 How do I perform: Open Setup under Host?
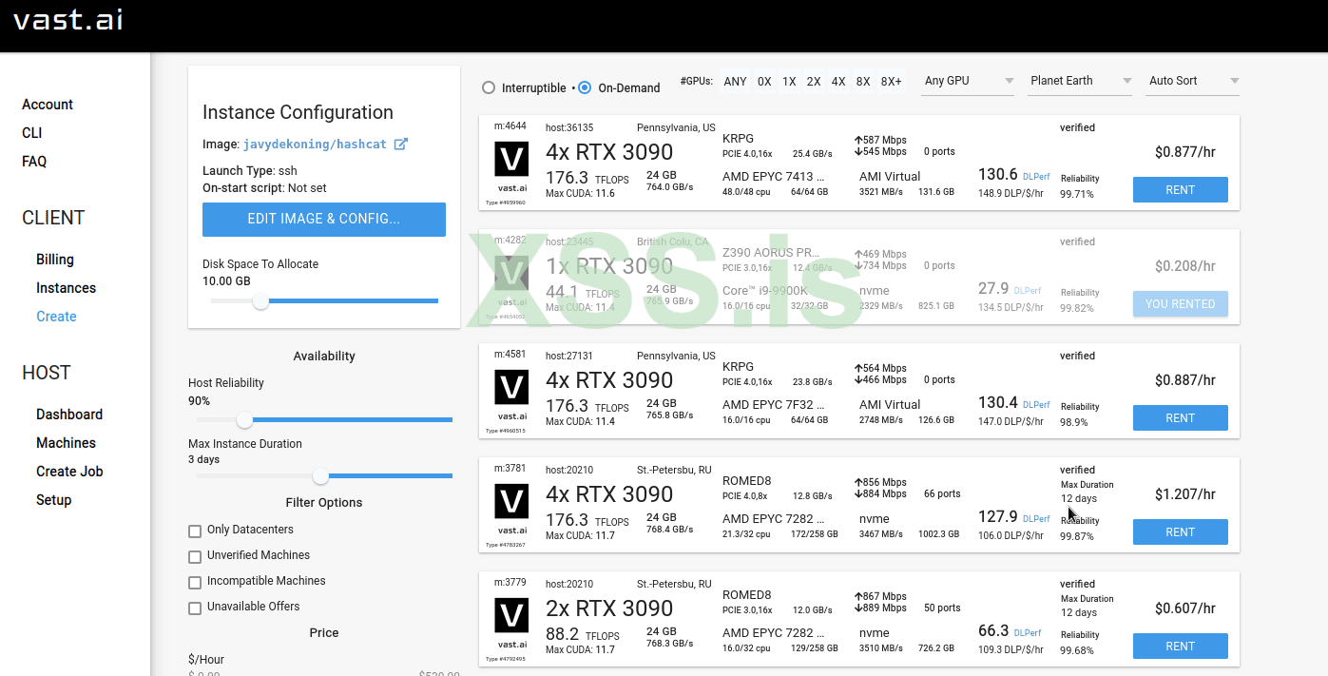[54, 500]
